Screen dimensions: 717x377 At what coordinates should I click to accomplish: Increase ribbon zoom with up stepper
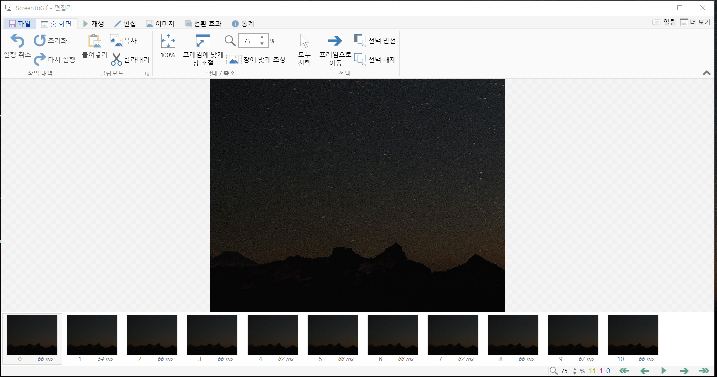[x=262, y=38]
